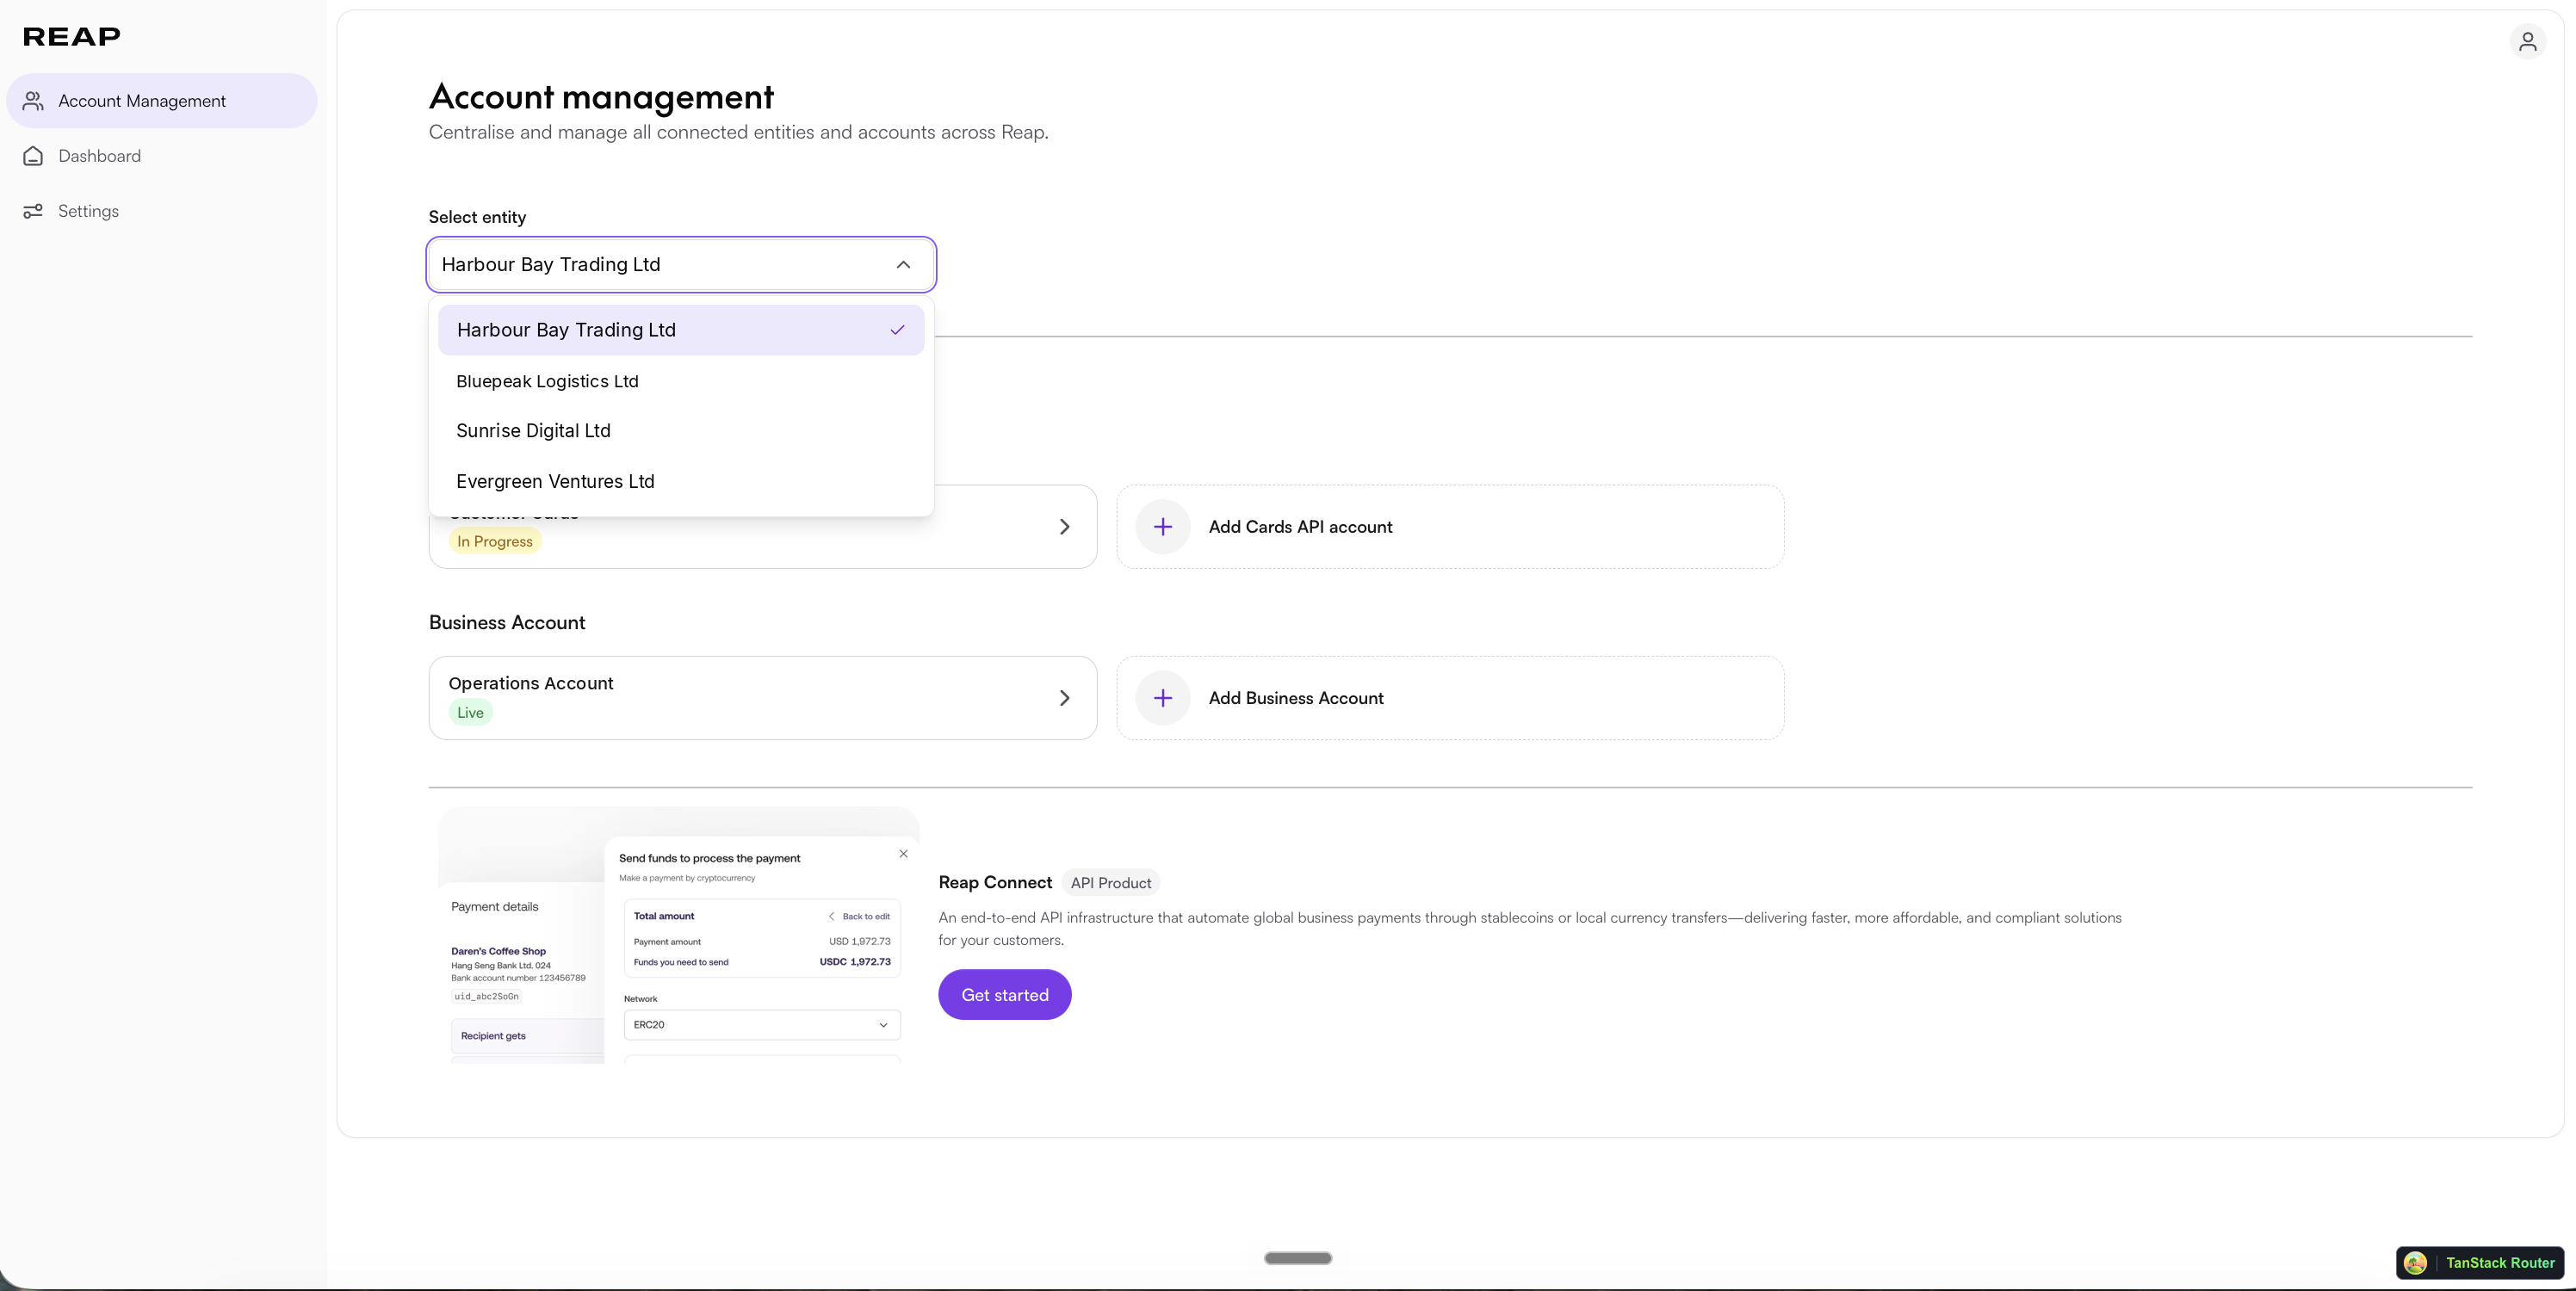
Task: Click the Payment details heading in preview
Action: pyautogui.click(x=494, y=907)
